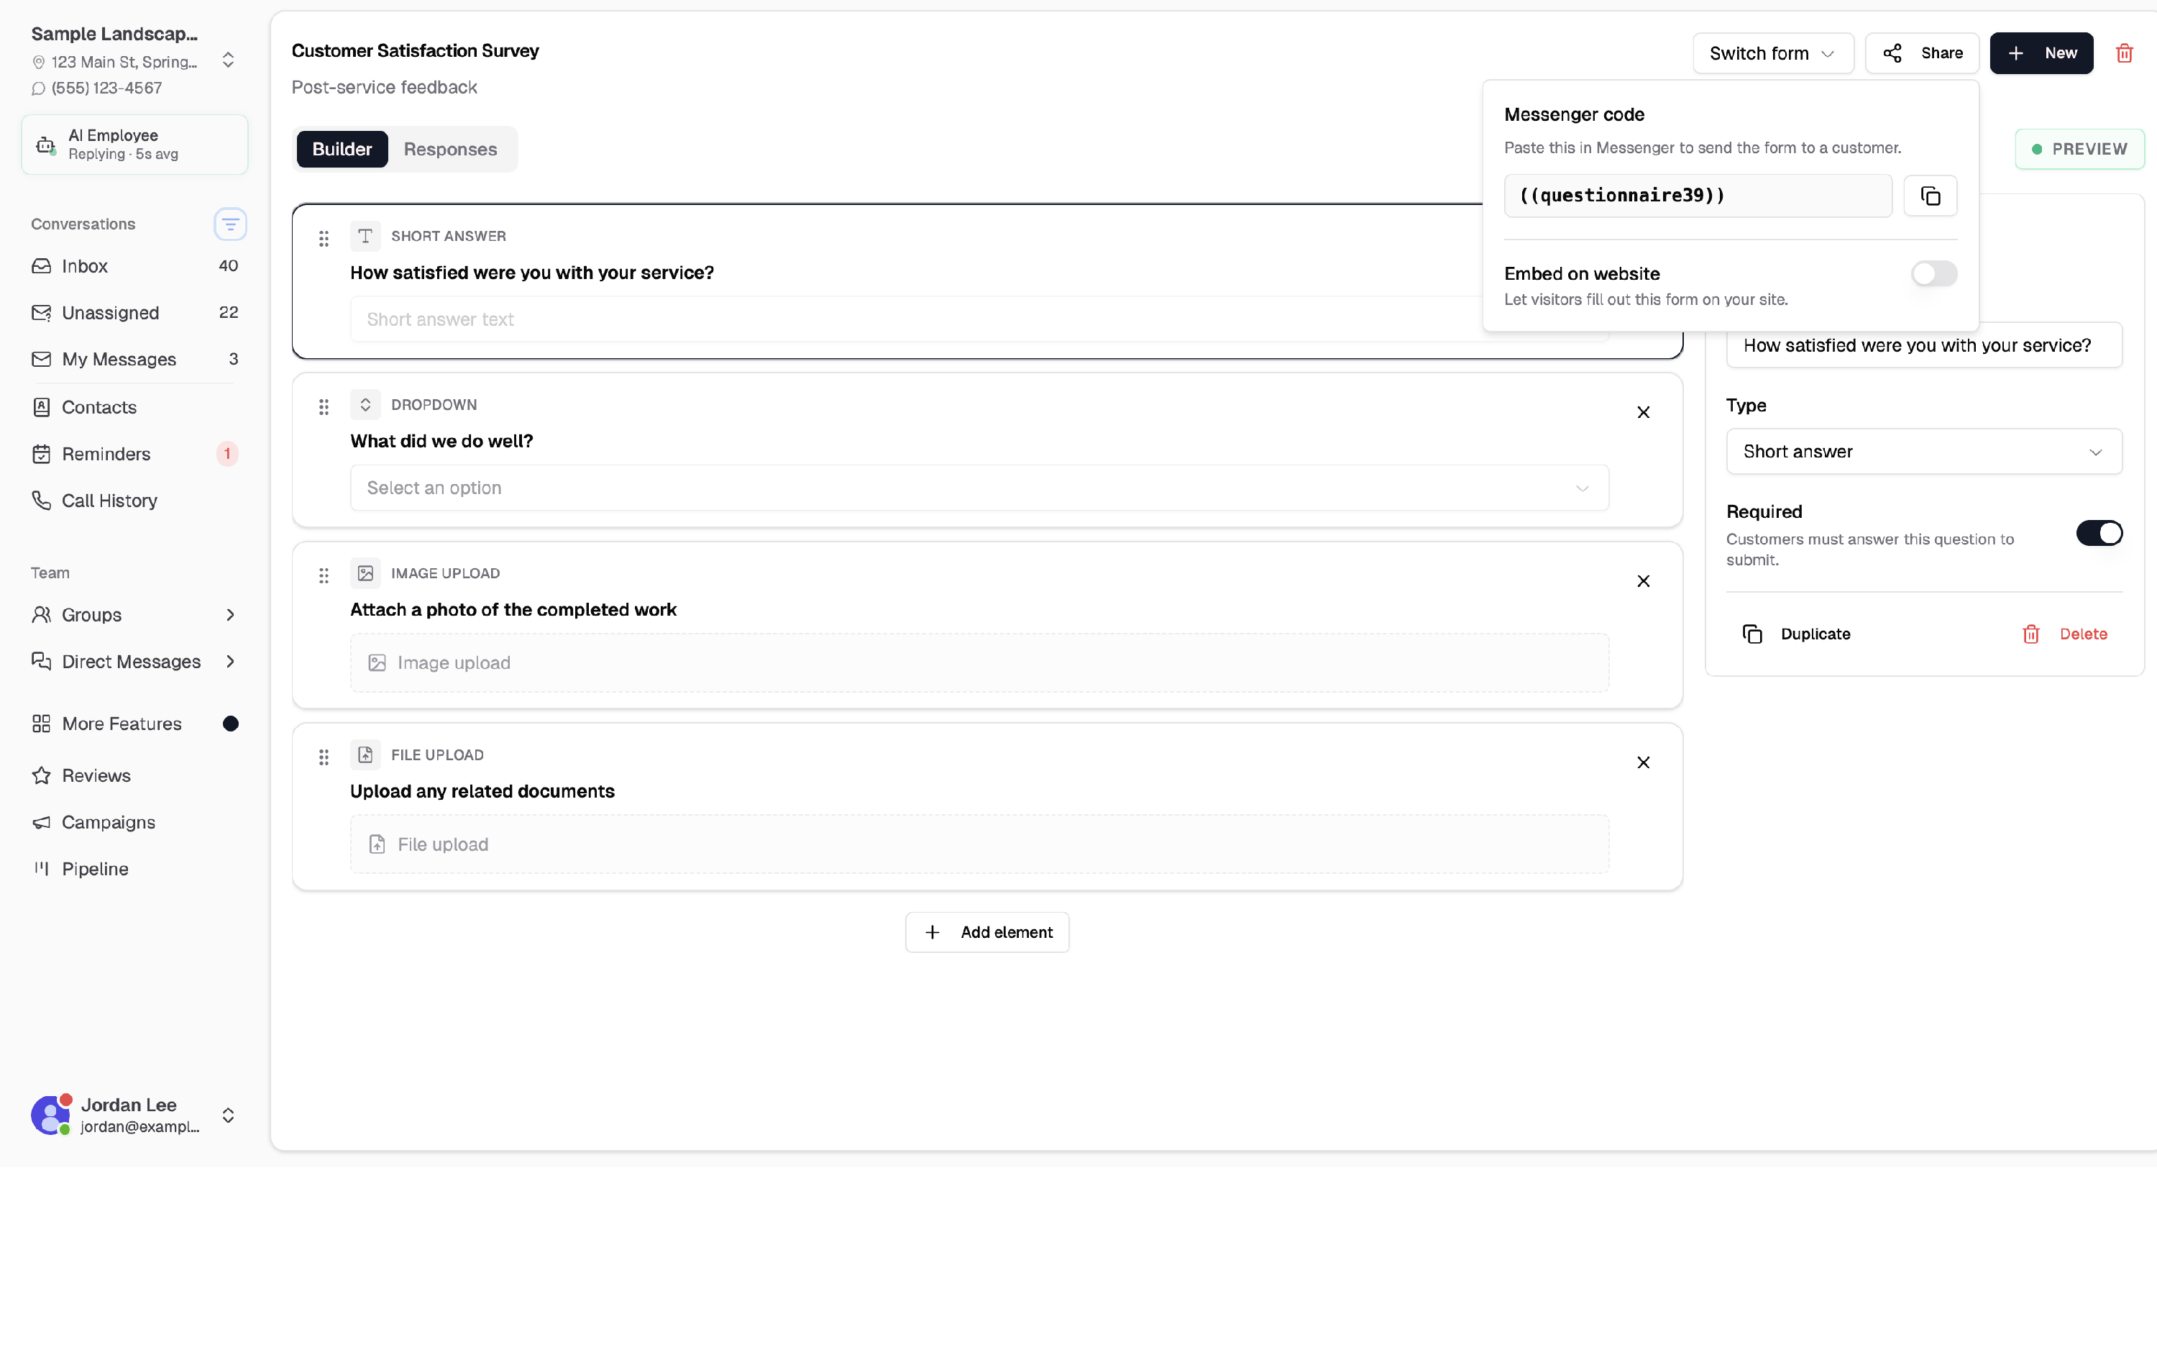Image resolution: width=2157 pixels, height=1350 pixels.
Task: Open More Features
Action: (x=134, y=724)
